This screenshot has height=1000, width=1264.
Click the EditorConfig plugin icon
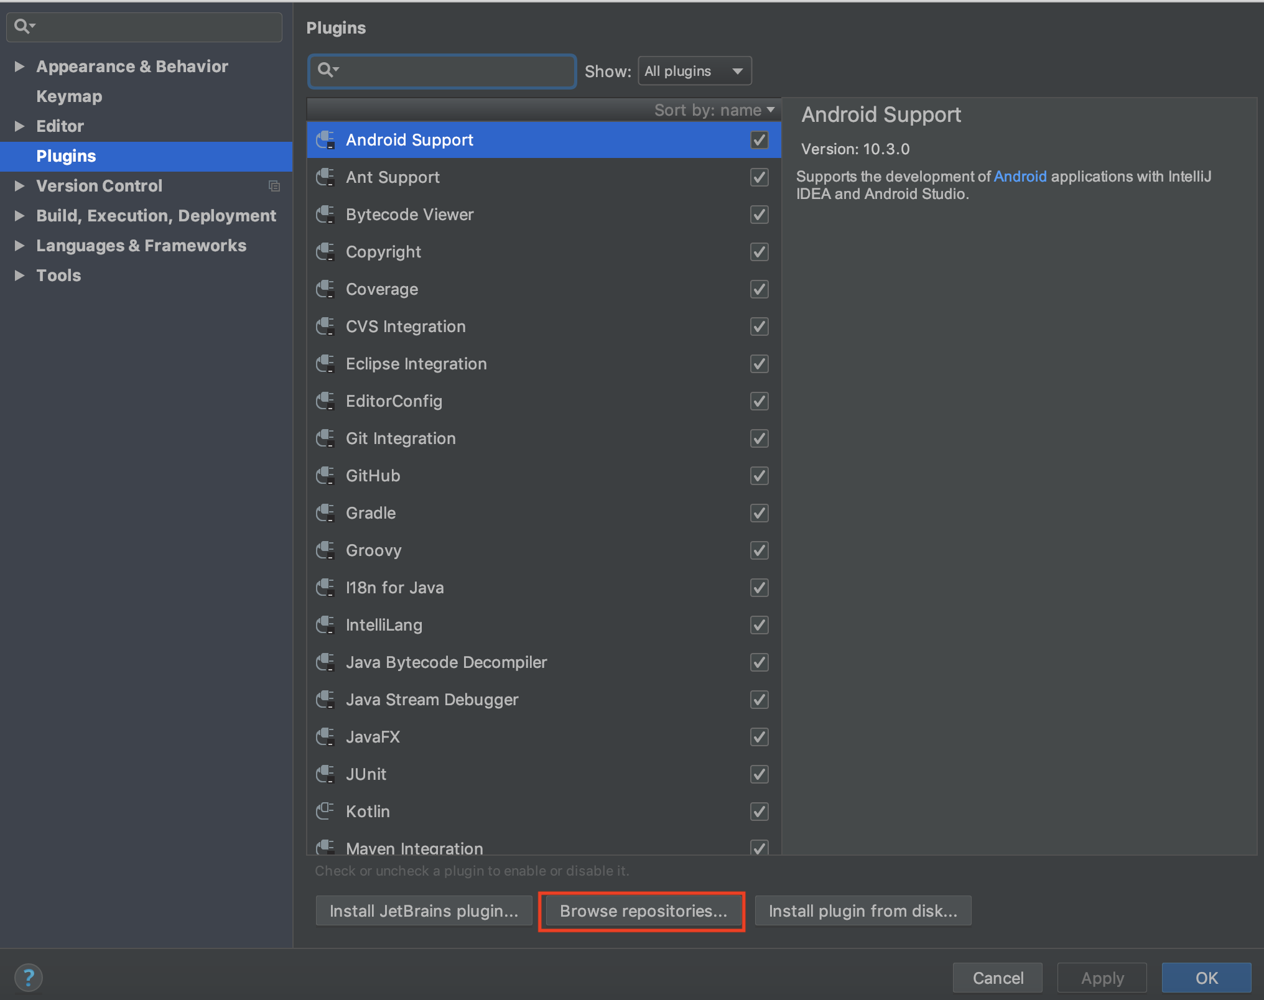[x=325, y=401]
